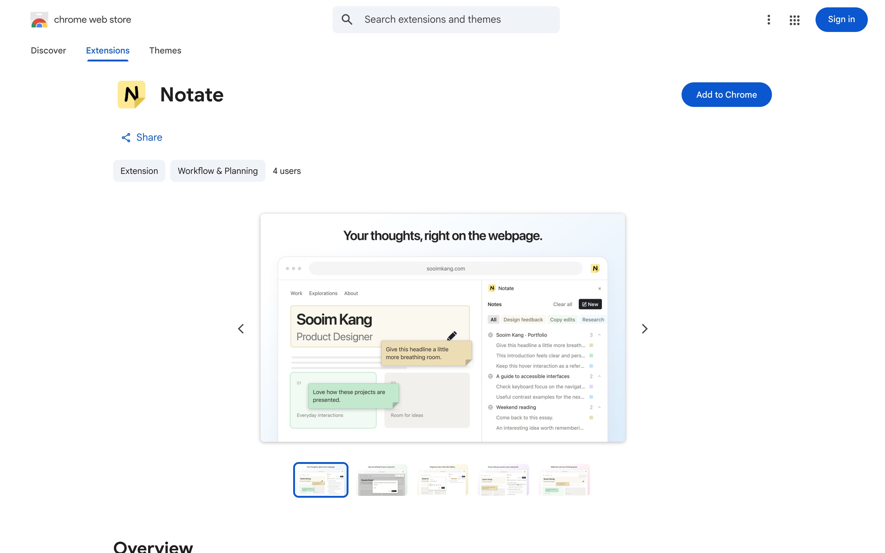Select the third screenshot thumbnail
885x553 pixels.
(442, 480)
